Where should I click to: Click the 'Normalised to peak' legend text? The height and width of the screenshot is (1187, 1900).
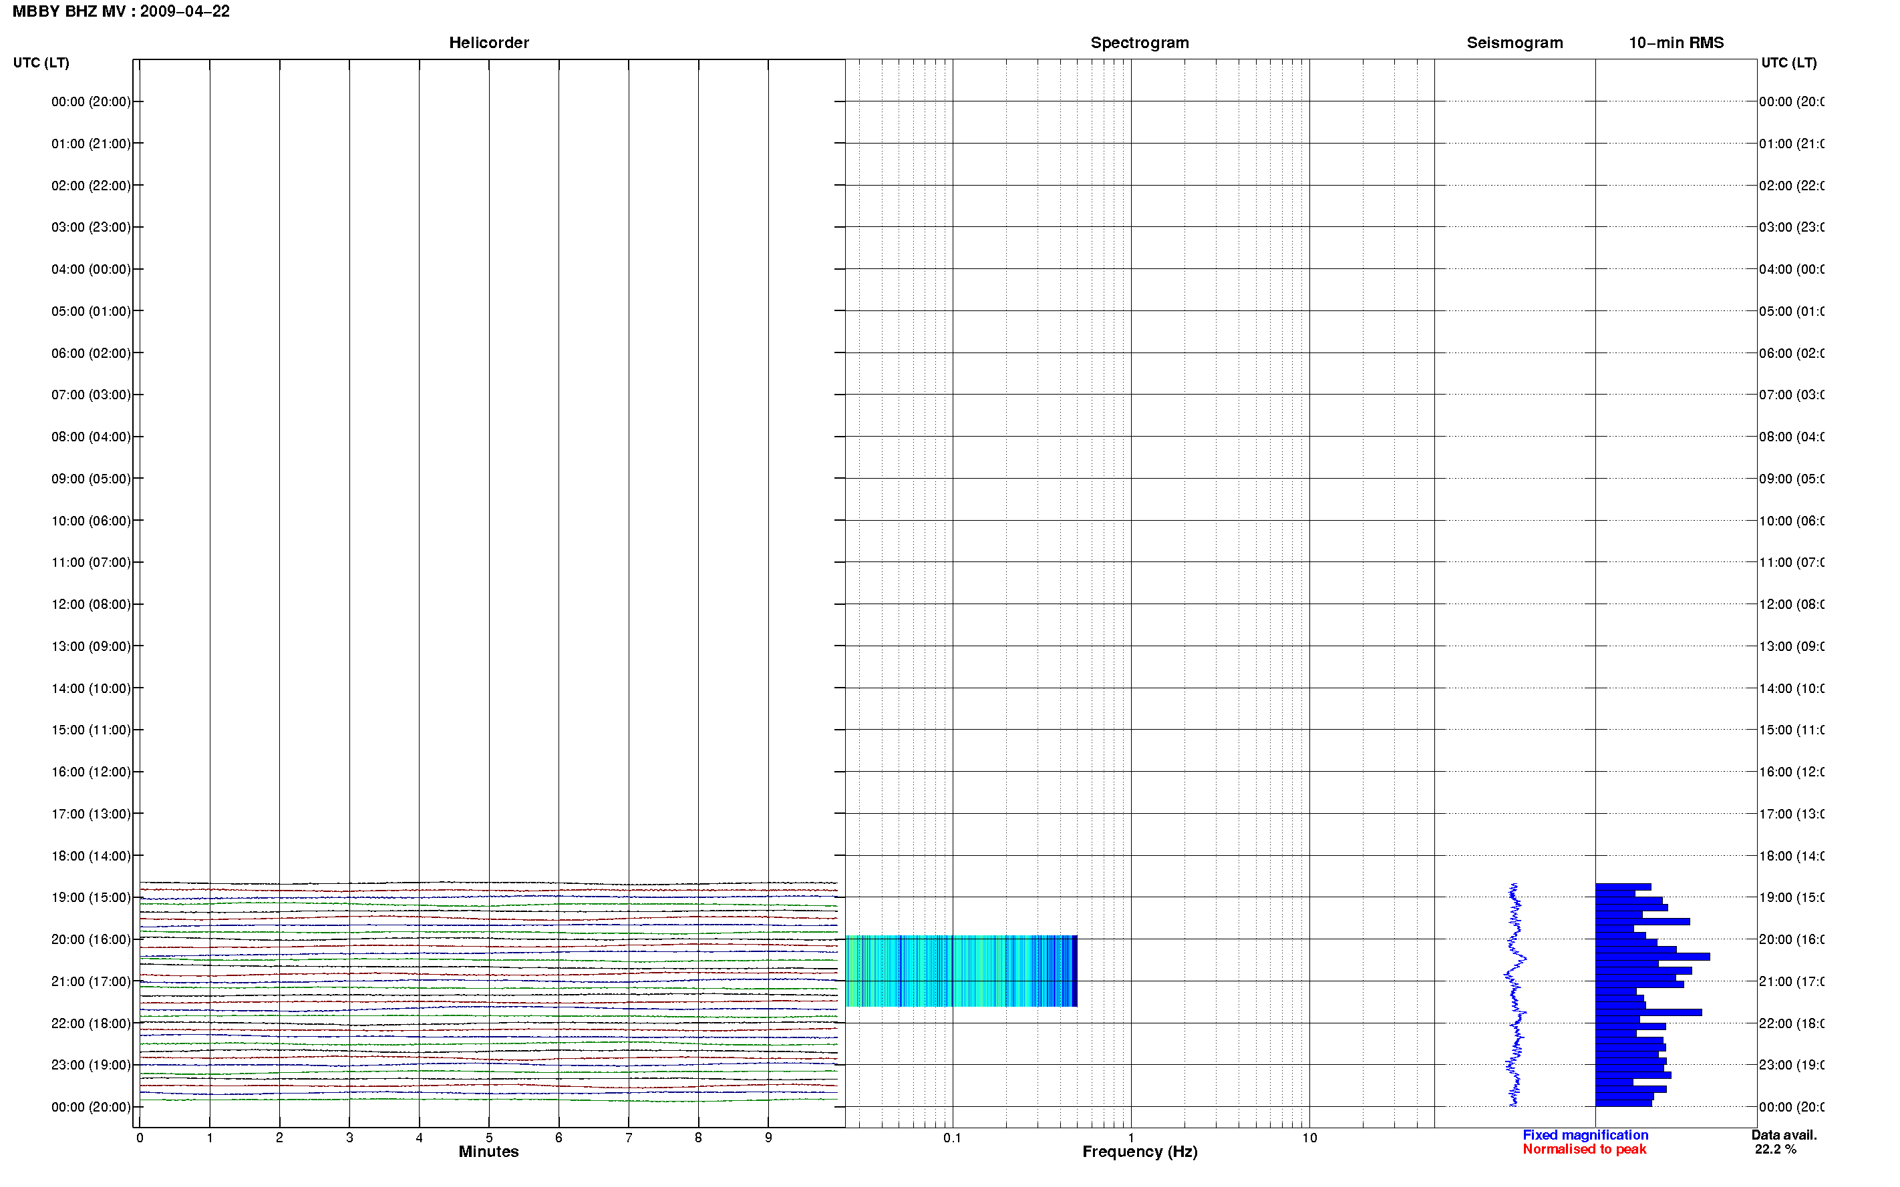pos(1584,1150)
